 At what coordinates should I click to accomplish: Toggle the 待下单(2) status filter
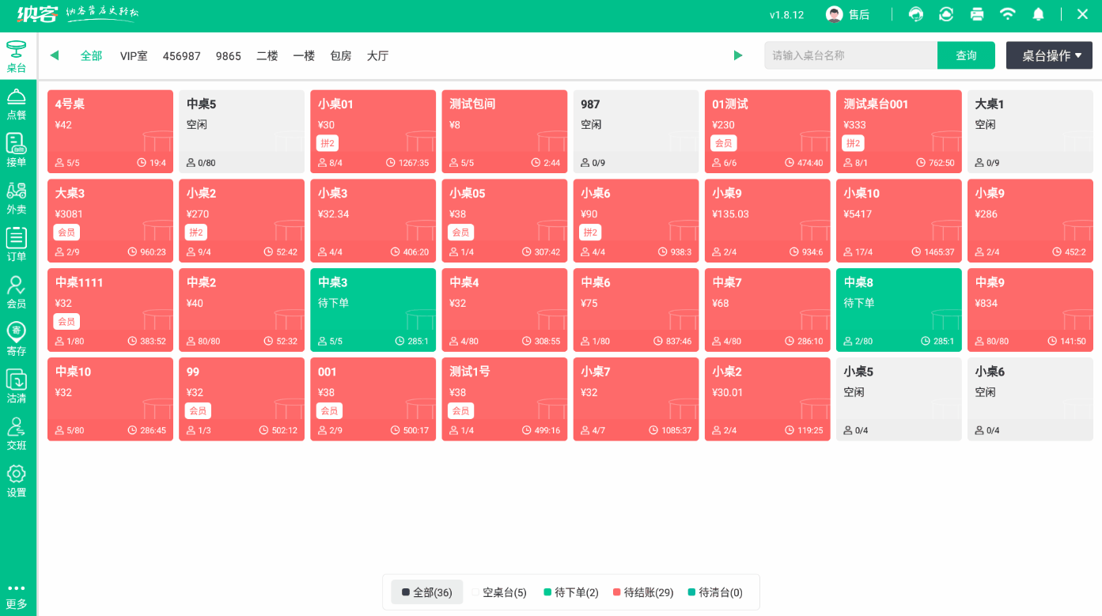pyautogui.click(x=570, y=591)
